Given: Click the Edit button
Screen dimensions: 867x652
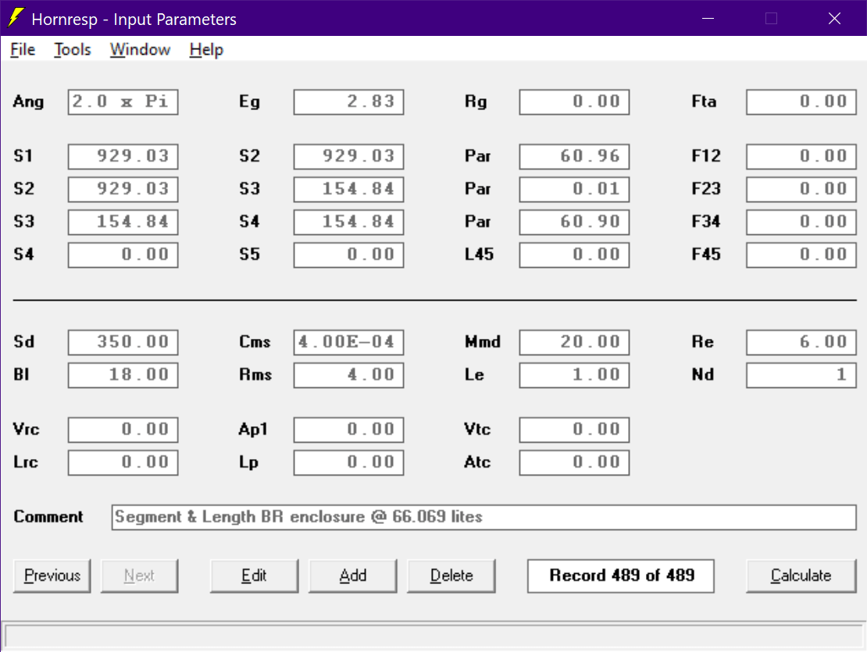Looking at the screenshot, I should click(x=254, y=575).
